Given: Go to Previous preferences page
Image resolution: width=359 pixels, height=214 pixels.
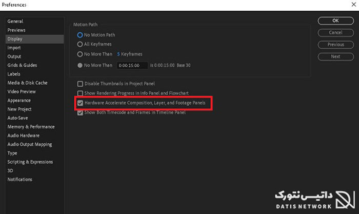Looking at the screenshot, I should 335,45.
